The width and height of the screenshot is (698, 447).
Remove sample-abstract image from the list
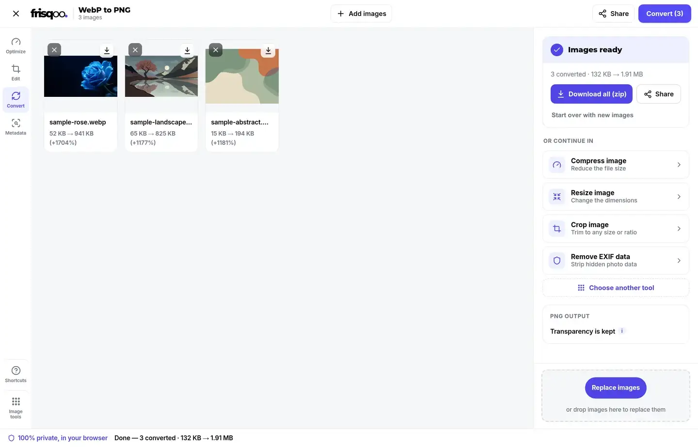click(216, 50)
